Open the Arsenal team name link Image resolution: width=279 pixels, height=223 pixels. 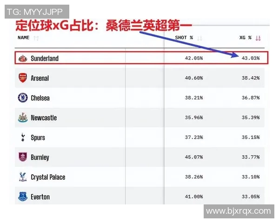pos(40,78)
